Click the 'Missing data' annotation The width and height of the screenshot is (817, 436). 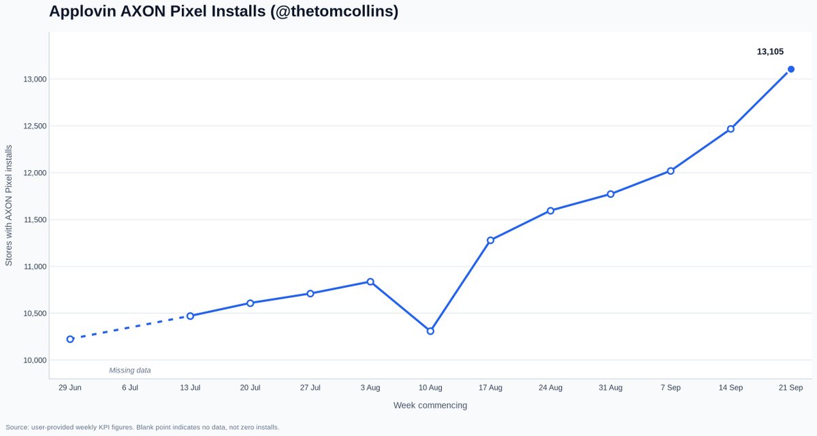[x=130, y=370]
